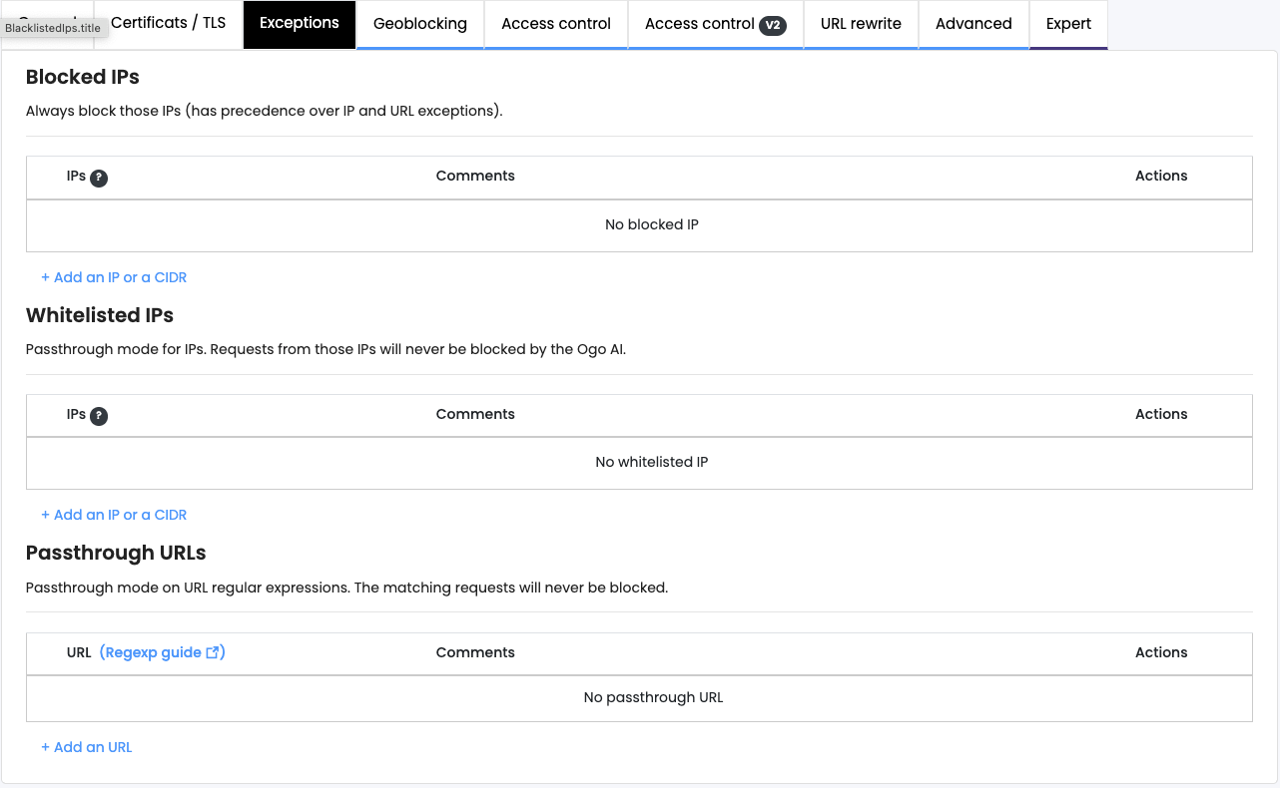Click the Whitelisted IPs heading
Viewport: 1280px width, 788px height.
coord(100,315)
